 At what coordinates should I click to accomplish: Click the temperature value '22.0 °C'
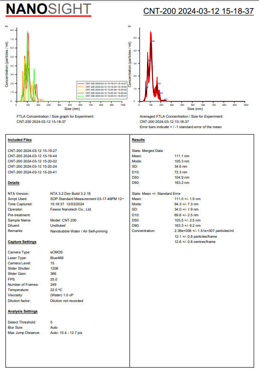[56, 290]
